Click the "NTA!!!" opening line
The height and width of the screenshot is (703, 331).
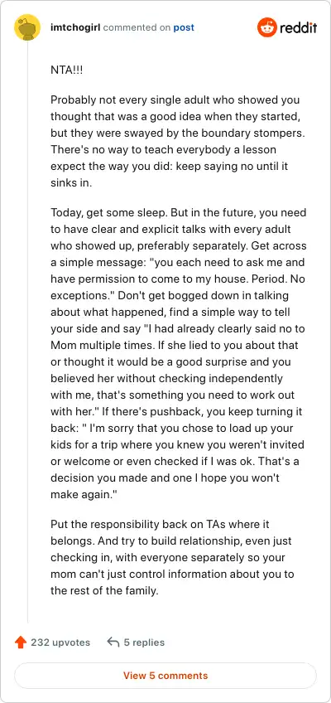[x=67, y=70]
